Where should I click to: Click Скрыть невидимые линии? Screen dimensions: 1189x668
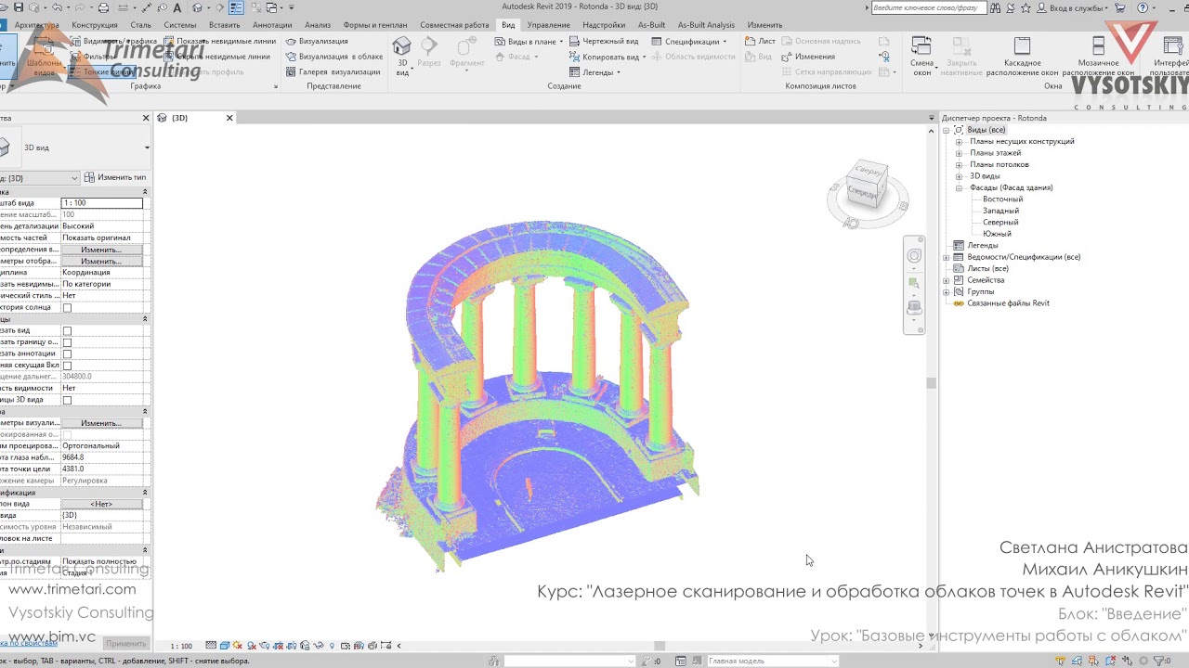point(216,57)
